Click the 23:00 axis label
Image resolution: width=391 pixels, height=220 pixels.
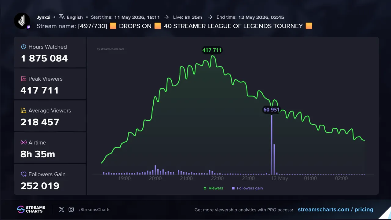click(x=248, y=178)
